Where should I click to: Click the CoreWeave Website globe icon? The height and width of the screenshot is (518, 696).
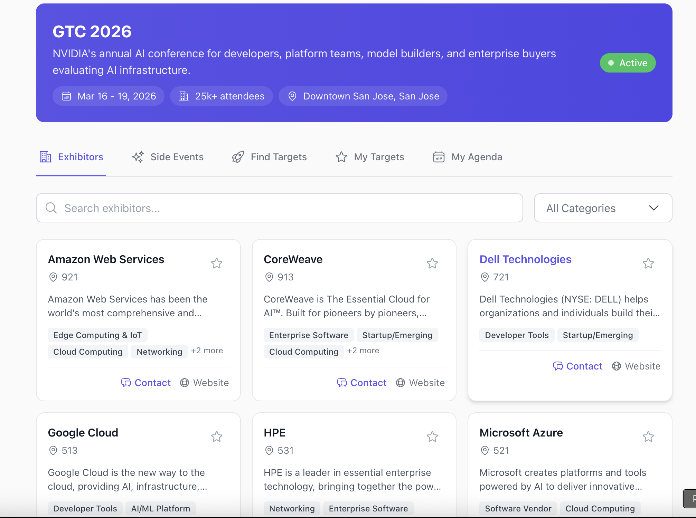(401, 383)
